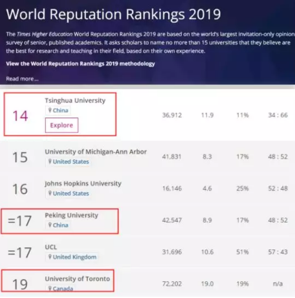Click the UCL university name
The height and width of the screenshot is (298, 295).
(x=51, y=247)
